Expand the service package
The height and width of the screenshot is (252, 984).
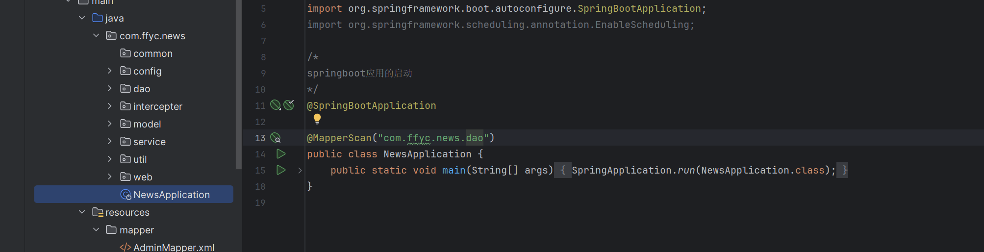pyautogui.click(x=110, y=142)
